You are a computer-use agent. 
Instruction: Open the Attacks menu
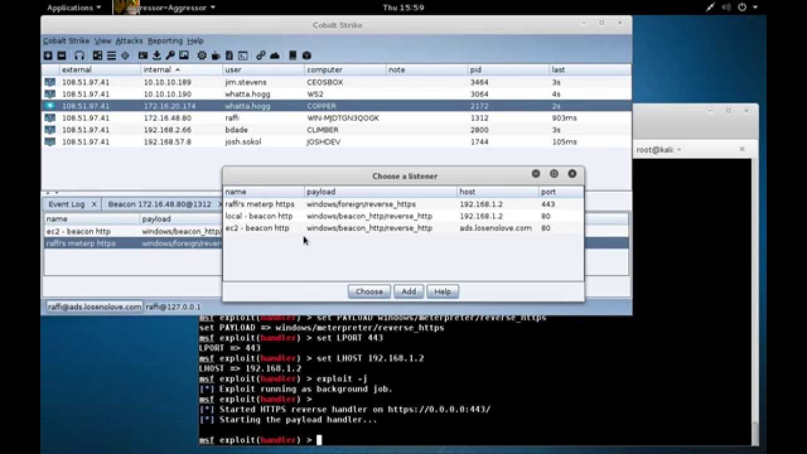point(129,41)
